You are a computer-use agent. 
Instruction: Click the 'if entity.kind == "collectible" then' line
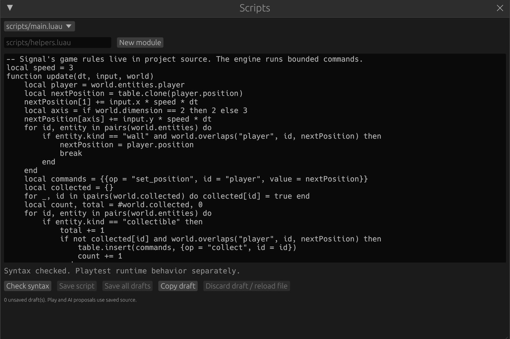point(122,222)
